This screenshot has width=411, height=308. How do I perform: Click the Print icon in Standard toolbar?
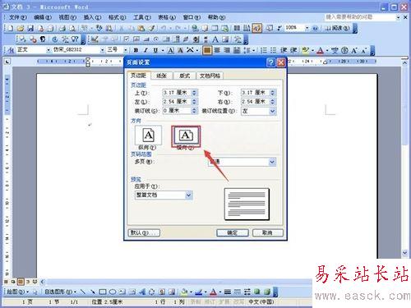(x=62, y=28)
